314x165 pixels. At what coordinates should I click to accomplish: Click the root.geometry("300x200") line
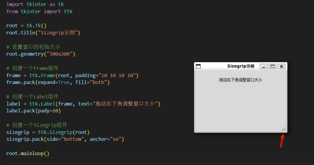[40, 54]
